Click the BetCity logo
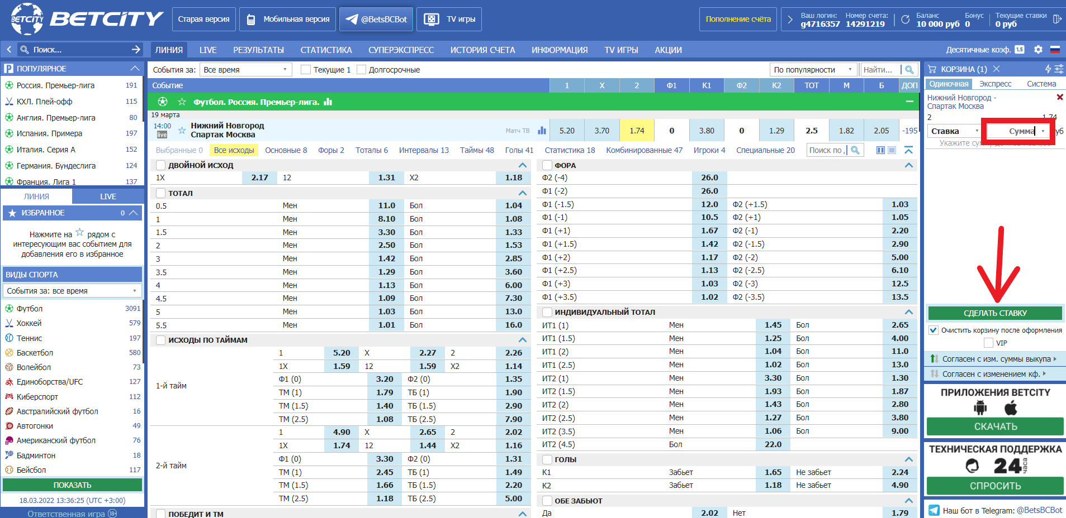This screenshot has width=1066, height=518. (87, 19)
